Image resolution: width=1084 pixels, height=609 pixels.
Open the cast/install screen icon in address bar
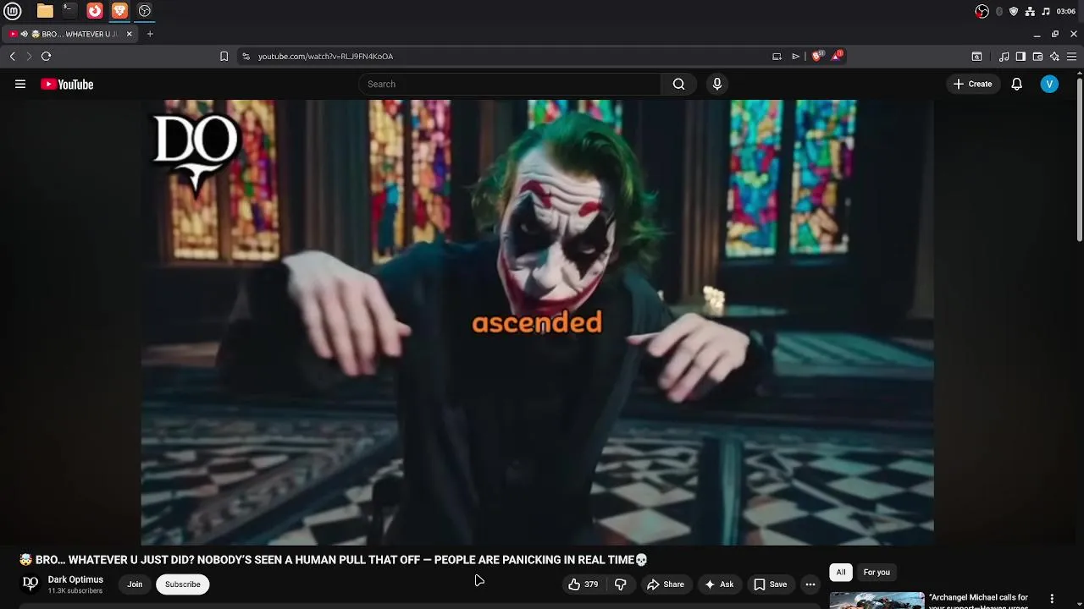pyautogui.click(x=777, y=57)
